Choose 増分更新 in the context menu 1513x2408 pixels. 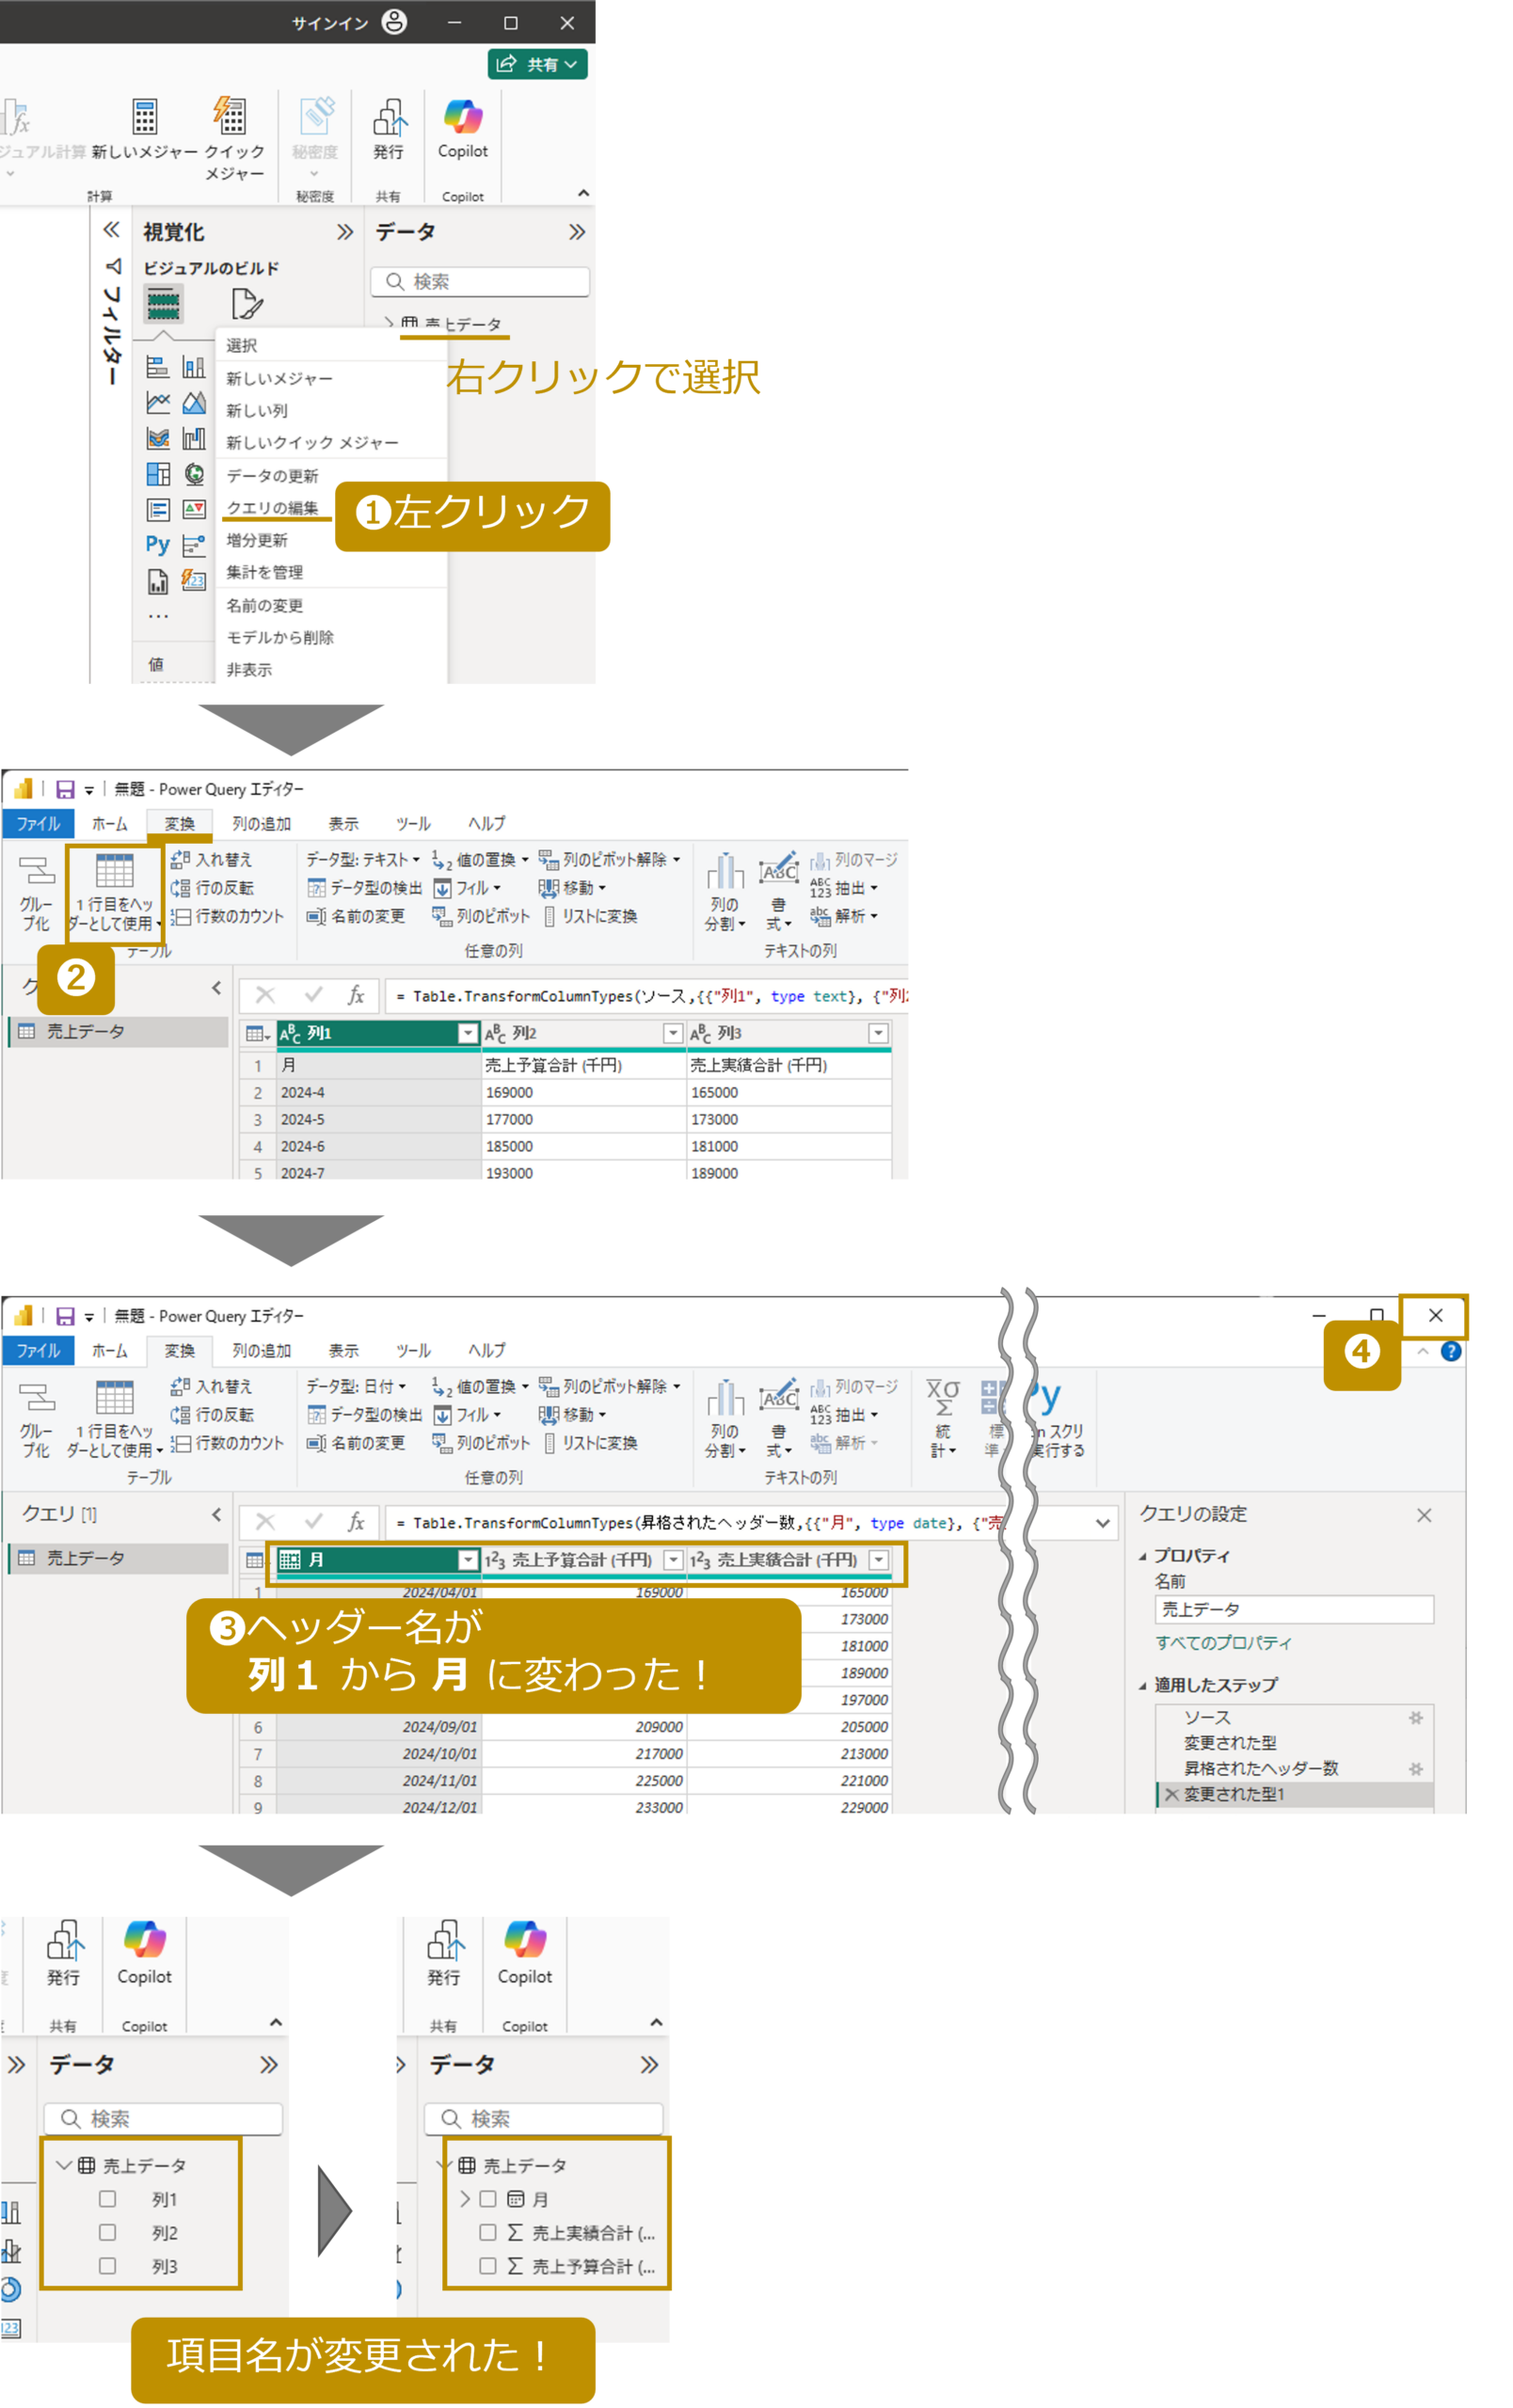[257, 540]
